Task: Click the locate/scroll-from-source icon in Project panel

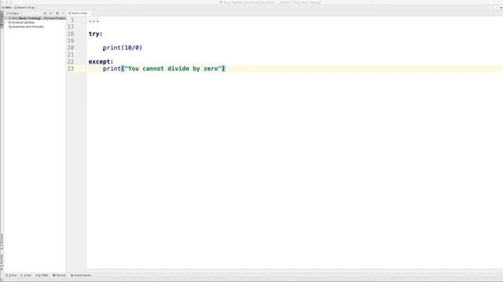Action: pyautogui.click(x=45, y=13)
